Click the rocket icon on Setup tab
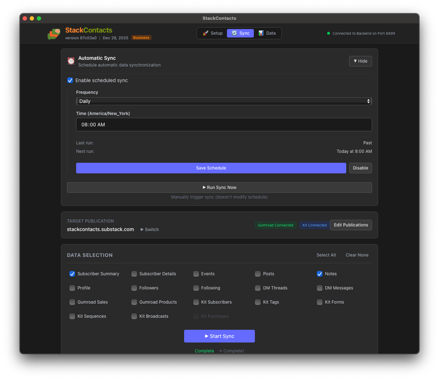This screenshot has width=439, height=380. (205, 33)
